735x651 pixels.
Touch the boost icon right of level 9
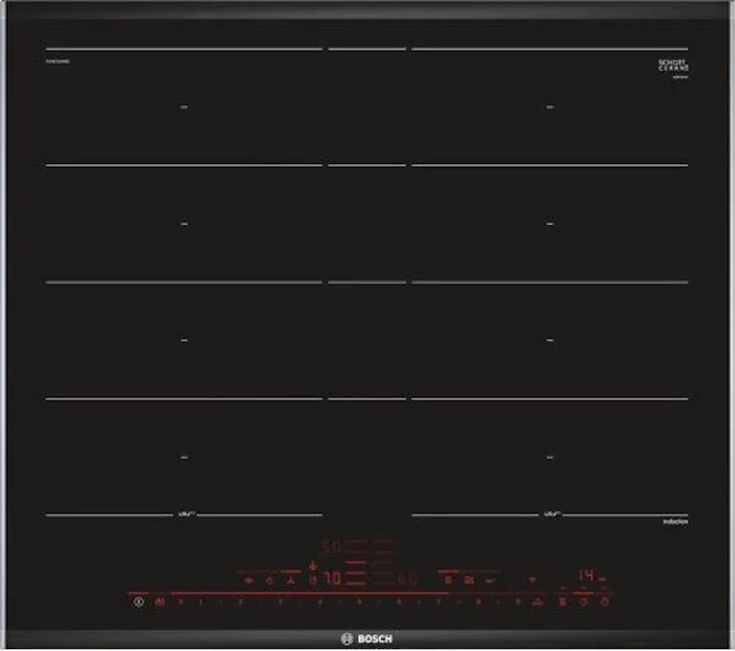click(538, 602)
